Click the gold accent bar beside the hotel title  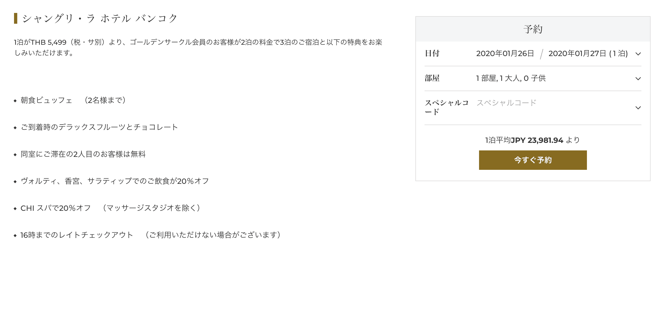(16, 19)
